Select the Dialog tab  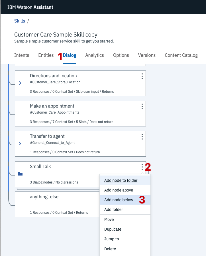pyautogui.click(x=70, y=55)
